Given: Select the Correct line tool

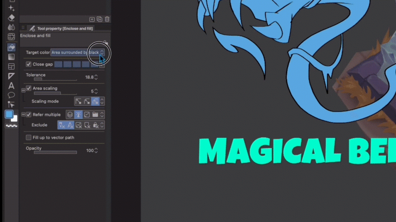Looking at the screenshot, I should point(11,104).
